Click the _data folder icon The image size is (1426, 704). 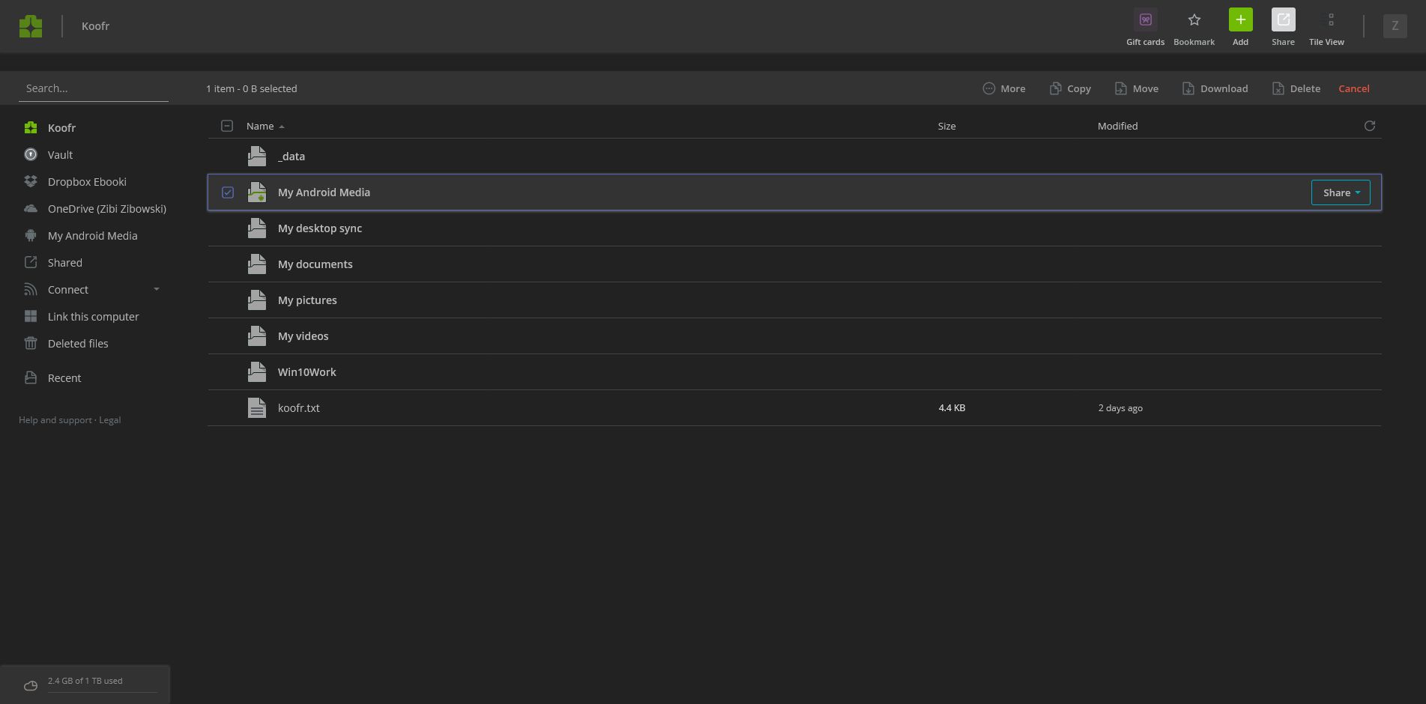pyautogui.click(x=257, y=156)
